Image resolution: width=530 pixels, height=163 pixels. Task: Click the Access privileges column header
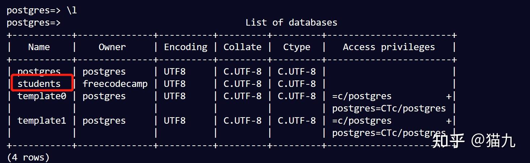(389, 47)
